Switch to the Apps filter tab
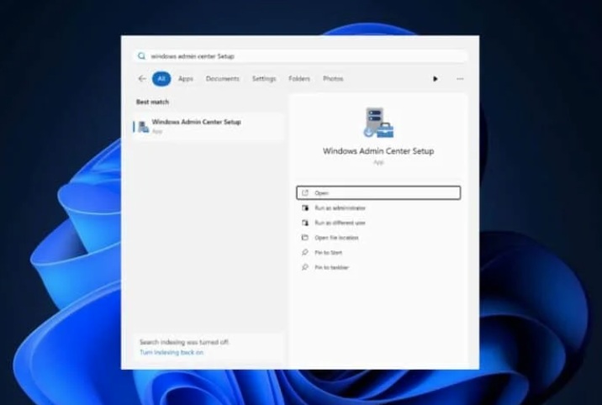The height and width of the screenshot is (405, 602). (x=185, y=79)
